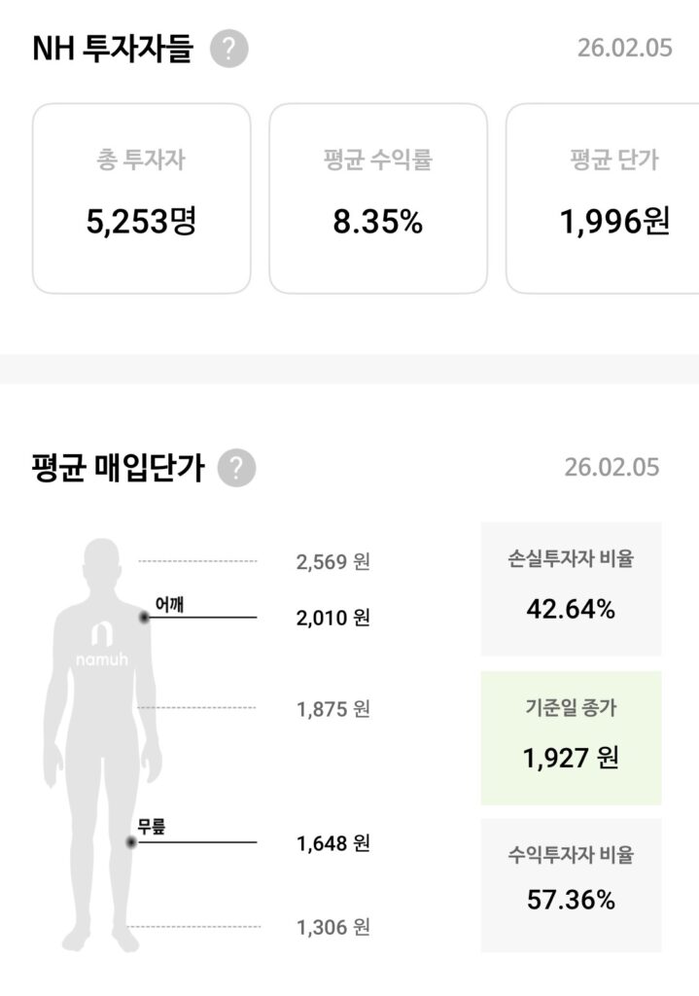
Task: Tap the 2,010 원 shoulder price
Action: (332, 618)
